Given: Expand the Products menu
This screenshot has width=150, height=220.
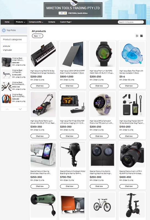Looking at the screenshot, I should point(21,22).
